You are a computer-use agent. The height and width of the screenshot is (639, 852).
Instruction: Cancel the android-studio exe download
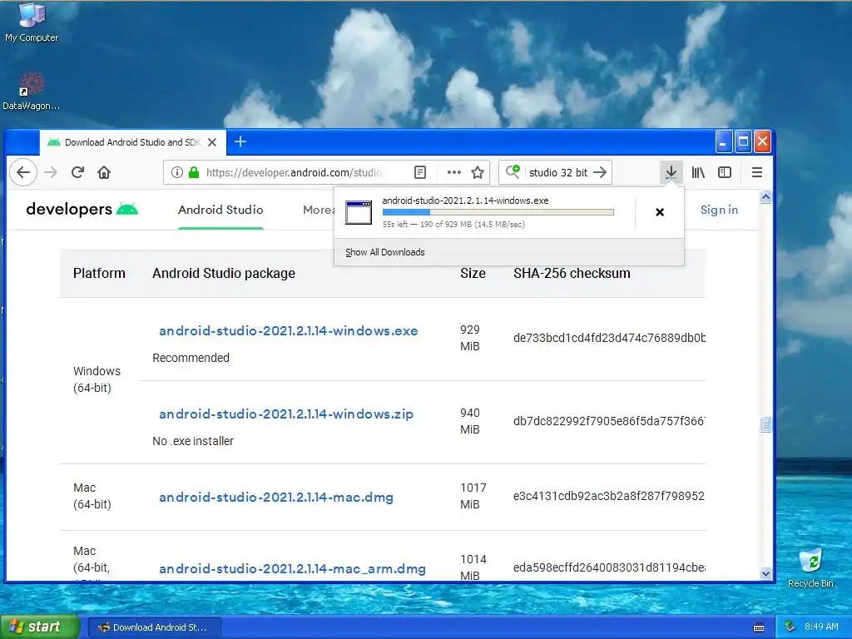(660, 212)
